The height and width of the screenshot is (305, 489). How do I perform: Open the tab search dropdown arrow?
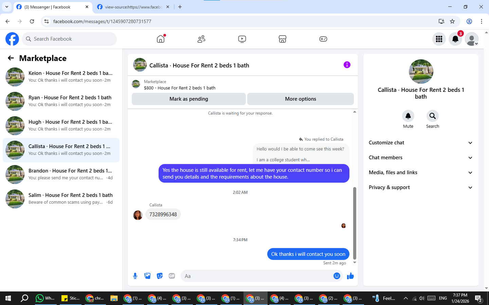pyautogui.click(x=7, y=7)
